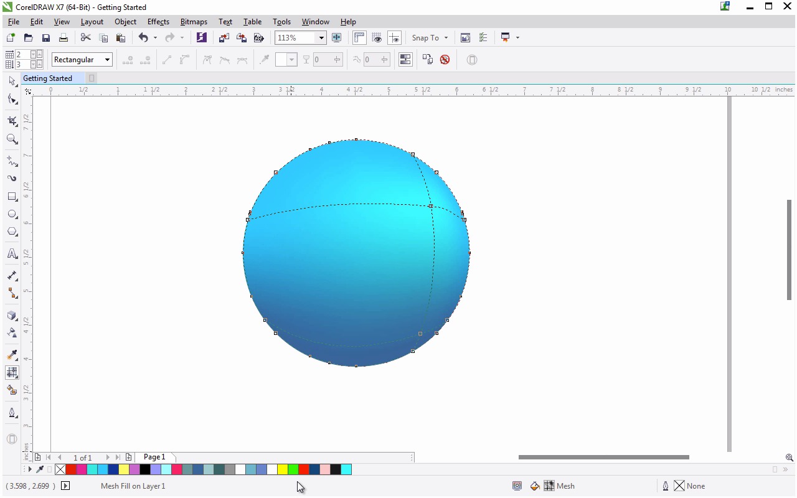797x498 pixels.
Task: Select the Polygon tool
Action: [x=12, y=232]
